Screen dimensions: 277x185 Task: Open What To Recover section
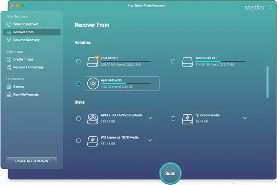32,24
